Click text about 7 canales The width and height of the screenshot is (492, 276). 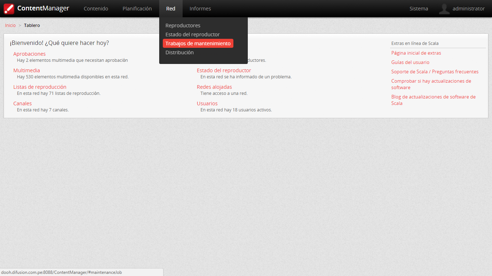point(43,110)
